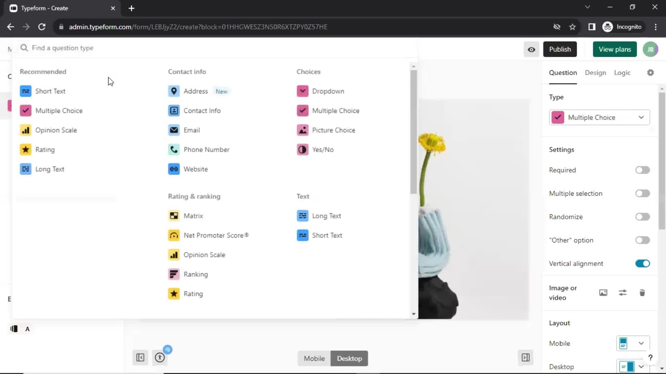This screenshot has width=666, height=374.
Task: Open the Desktop layout dropdown
Action: click(x=633, y=366)
